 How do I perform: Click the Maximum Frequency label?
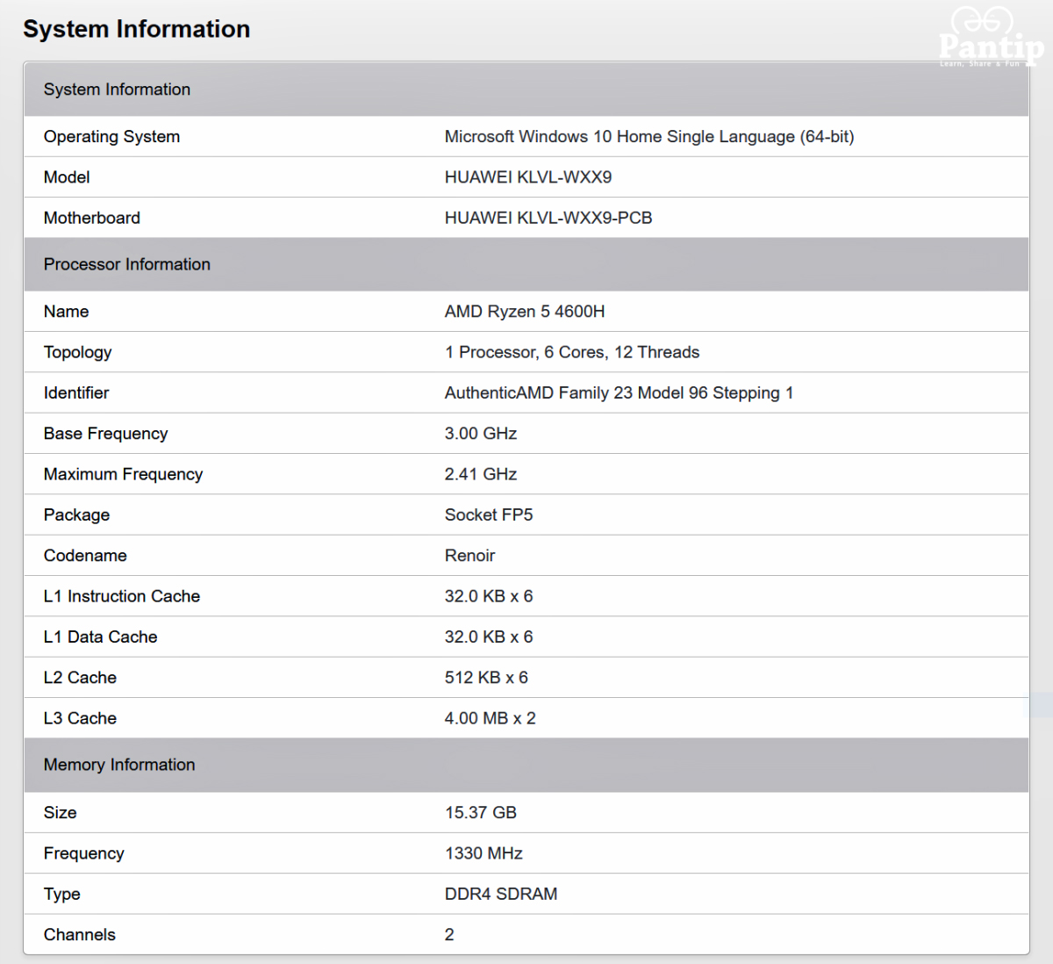(123, 474)
